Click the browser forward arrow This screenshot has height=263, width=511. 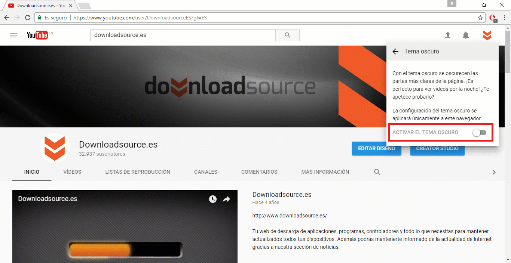17,18
